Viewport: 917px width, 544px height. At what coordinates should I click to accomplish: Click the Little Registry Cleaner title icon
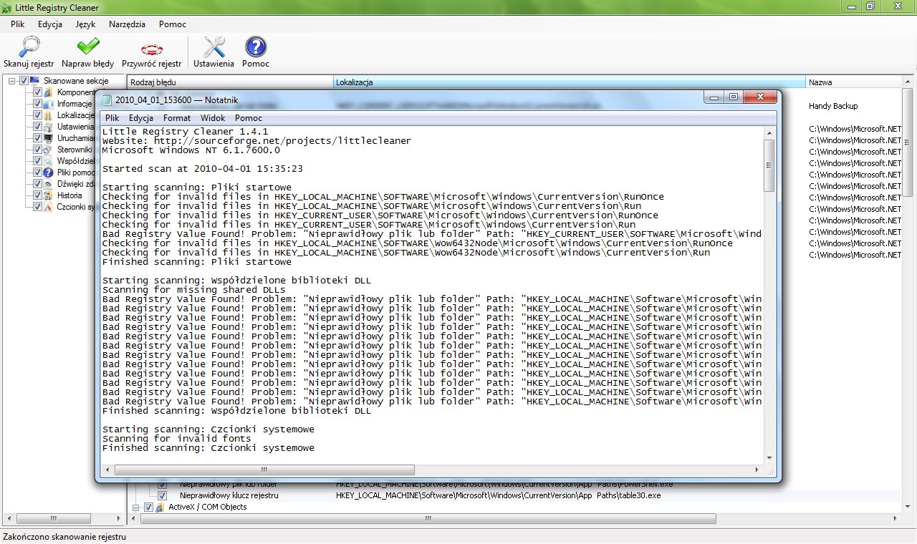coord(7,7)
